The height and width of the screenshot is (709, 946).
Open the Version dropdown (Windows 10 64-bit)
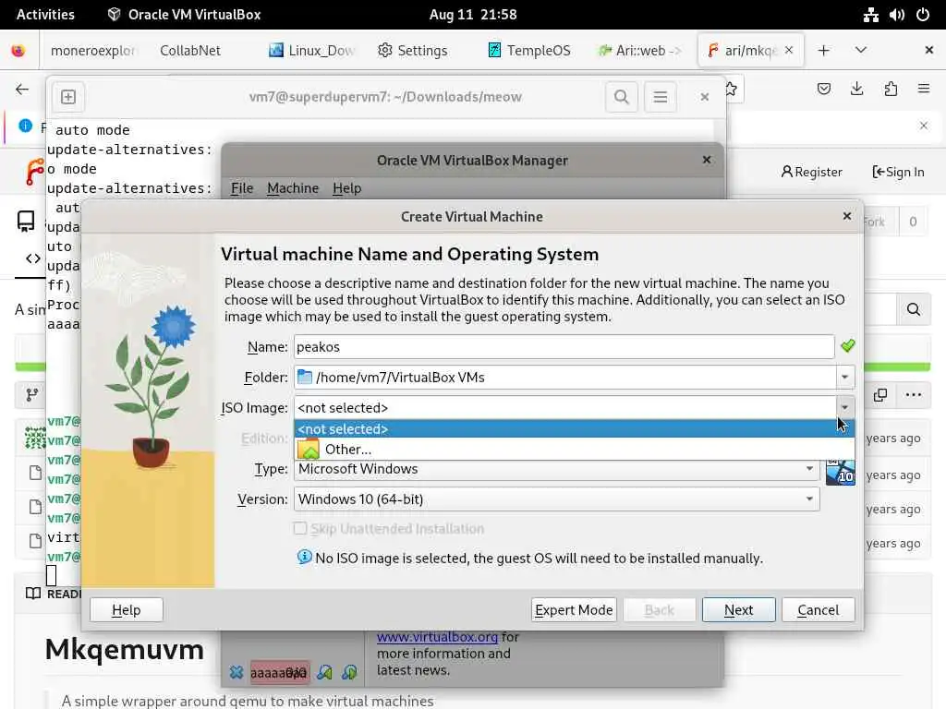(x=556, y=499)
